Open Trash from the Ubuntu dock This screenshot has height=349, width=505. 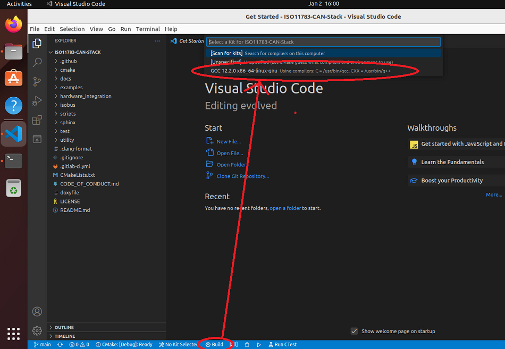tap(13, 188)
